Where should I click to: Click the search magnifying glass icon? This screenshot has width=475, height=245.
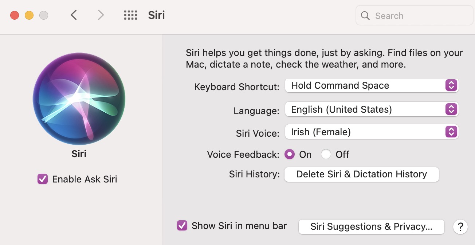click(365, 16)
